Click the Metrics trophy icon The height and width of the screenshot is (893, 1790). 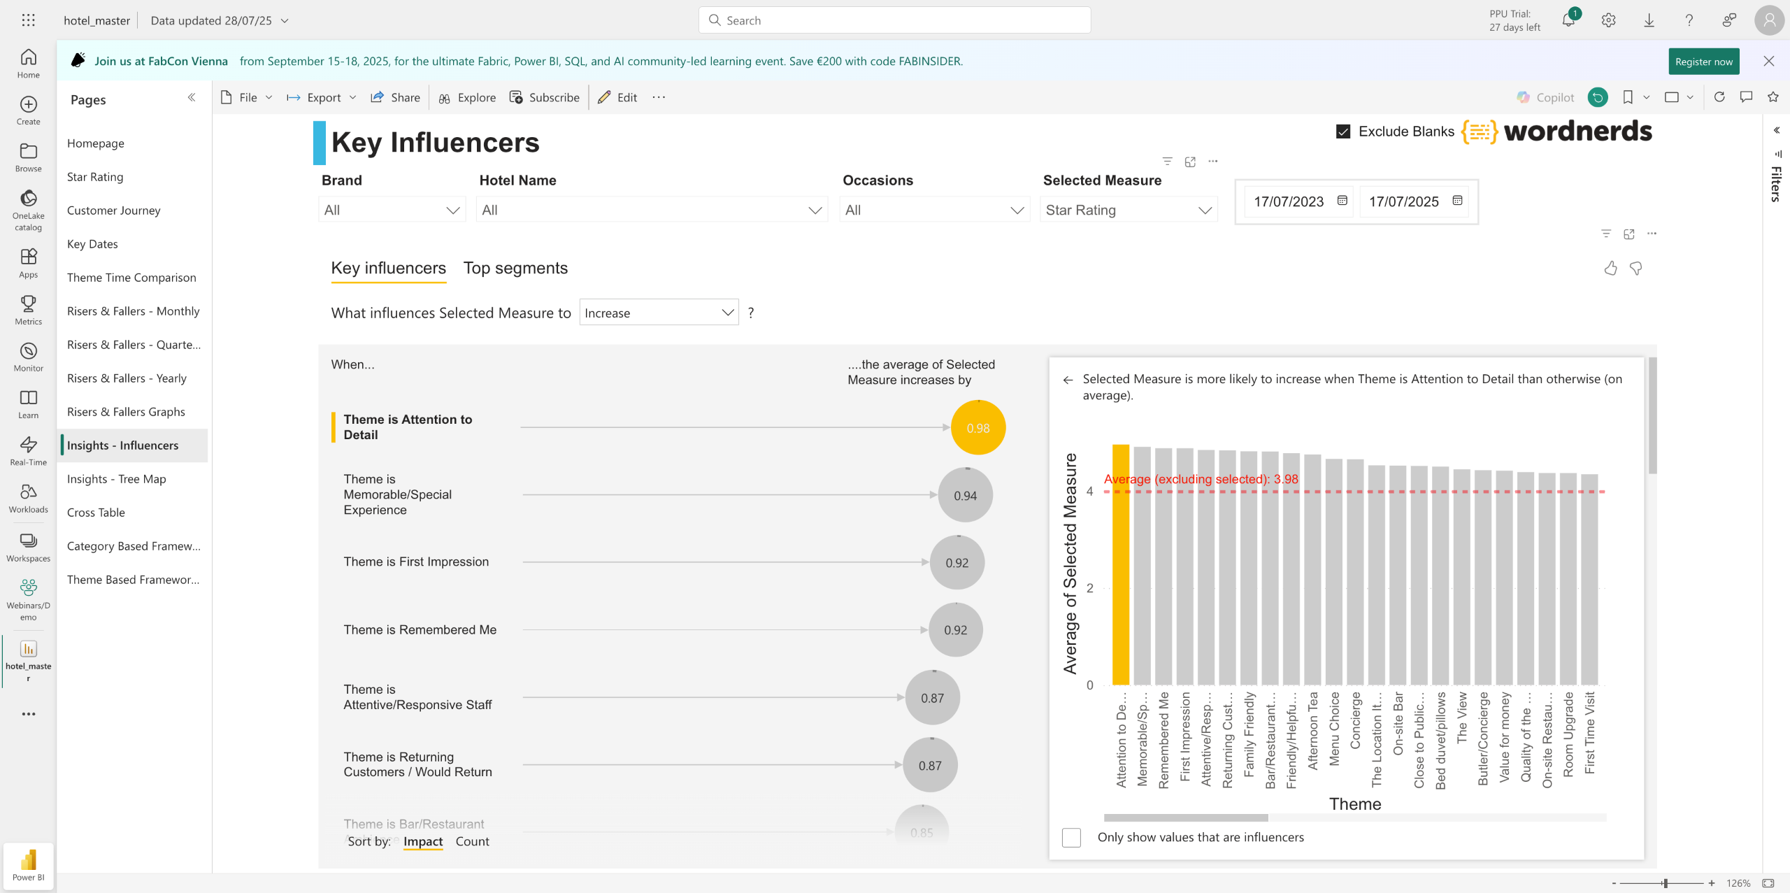(x=28, y=304)
